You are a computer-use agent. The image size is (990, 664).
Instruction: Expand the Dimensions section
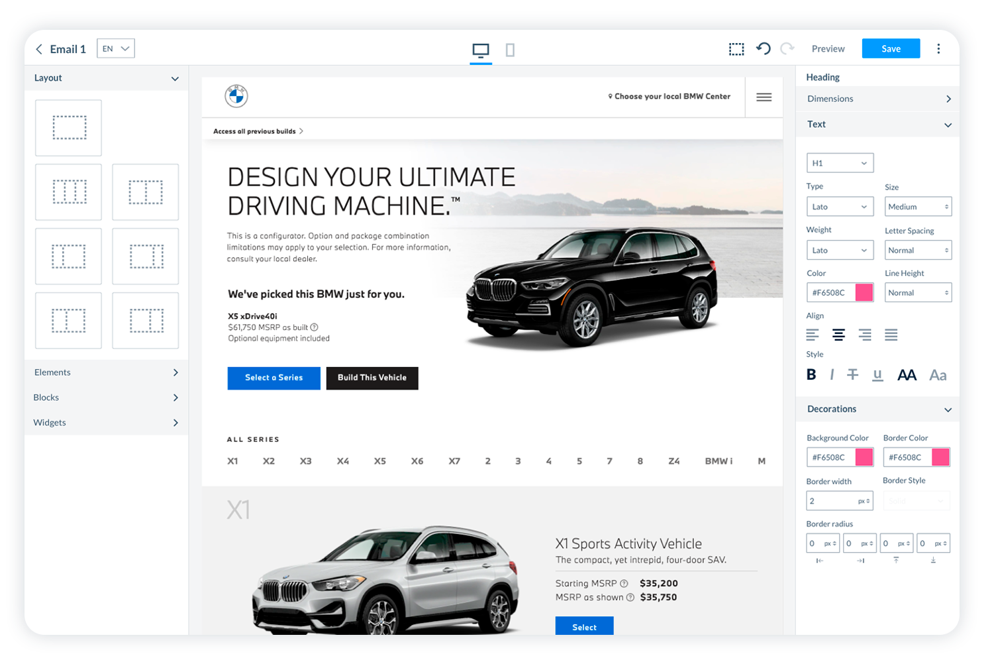point(878,99)
